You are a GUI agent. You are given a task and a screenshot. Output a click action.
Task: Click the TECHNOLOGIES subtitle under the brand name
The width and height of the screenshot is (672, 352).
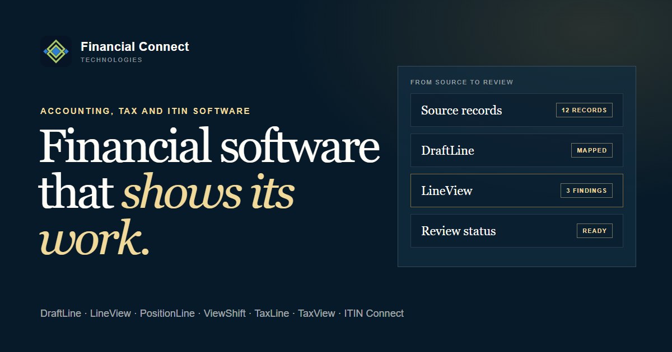pyautogui.click(x=111, y=60)
